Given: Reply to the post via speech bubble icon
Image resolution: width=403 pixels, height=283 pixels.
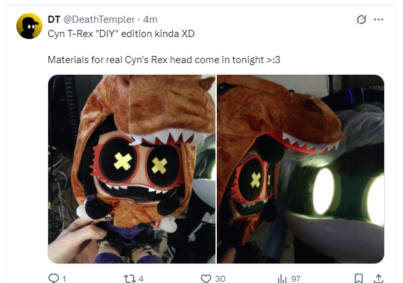Looking at the screenshot, I should coord(54,278).
